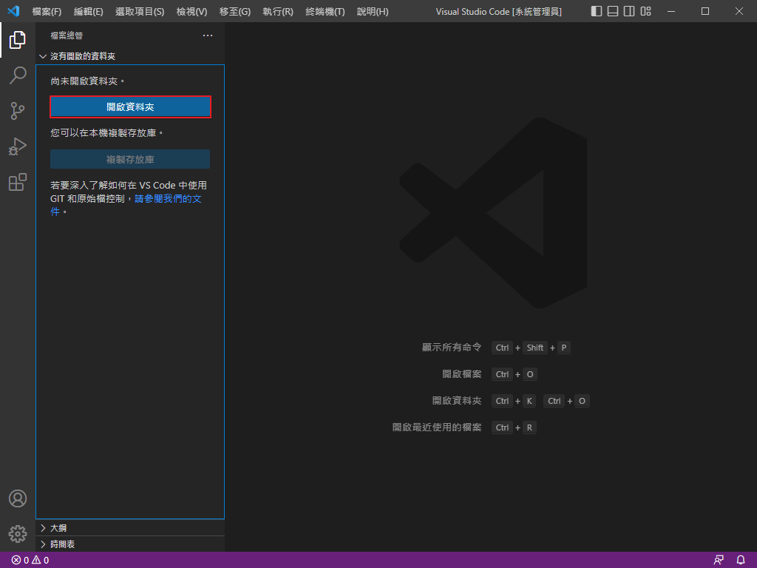Toggle the primary sidebar layout button
This screenshot has width=757, height=568.
point(597,11)
